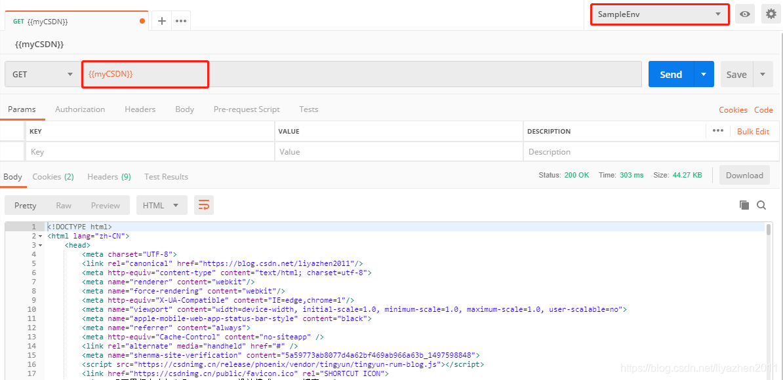
Task: Switch to the Authorization tab
Action: [x=80, y=109]
